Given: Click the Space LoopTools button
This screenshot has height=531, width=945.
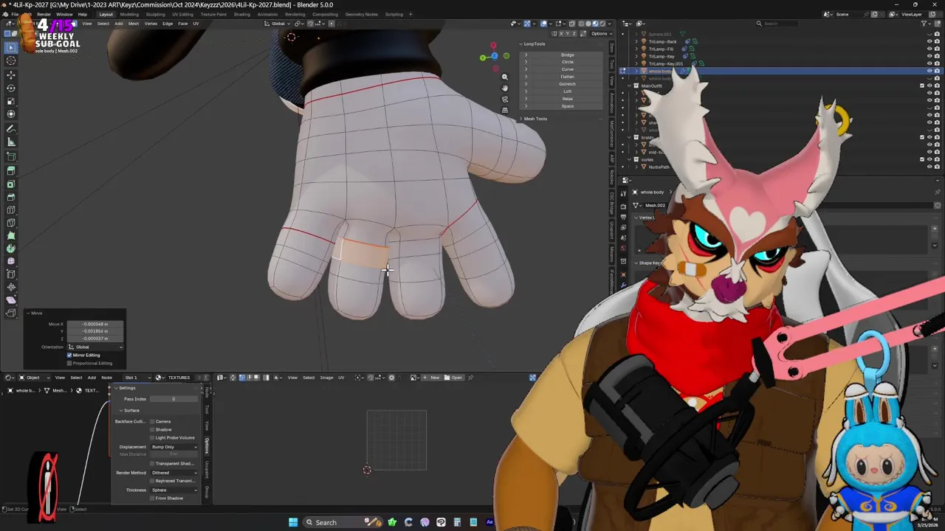Looking at the screenshot, I should (567, 106).
